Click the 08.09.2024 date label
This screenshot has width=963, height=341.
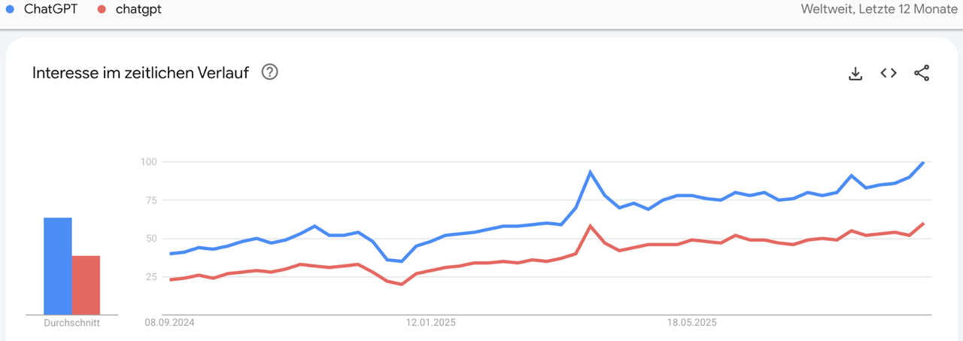[170, 323]
